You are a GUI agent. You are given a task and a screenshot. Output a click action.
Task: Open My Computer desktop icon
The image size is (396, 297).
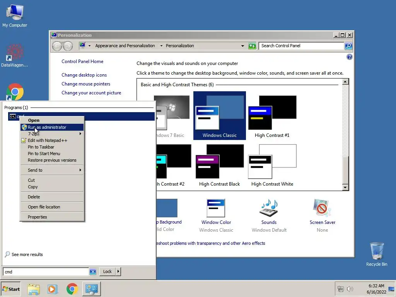(15, 15)
